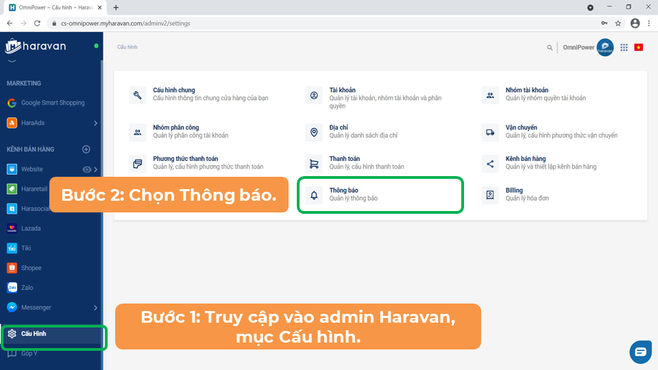
Task: Toggle the Website eye visibility icon
Action: pos(87,169)
